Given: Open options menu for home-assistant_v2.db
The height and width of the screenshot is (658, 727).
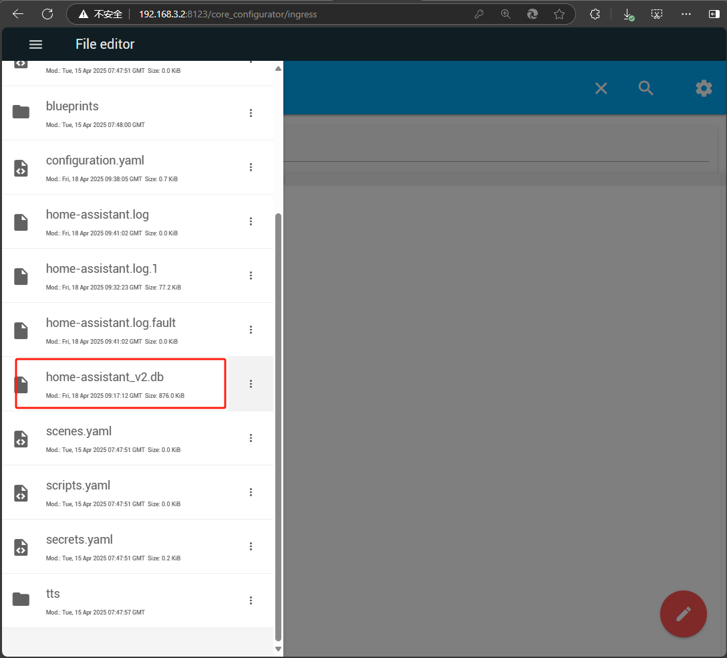Looking at the screenshot, I should (251, 384).
